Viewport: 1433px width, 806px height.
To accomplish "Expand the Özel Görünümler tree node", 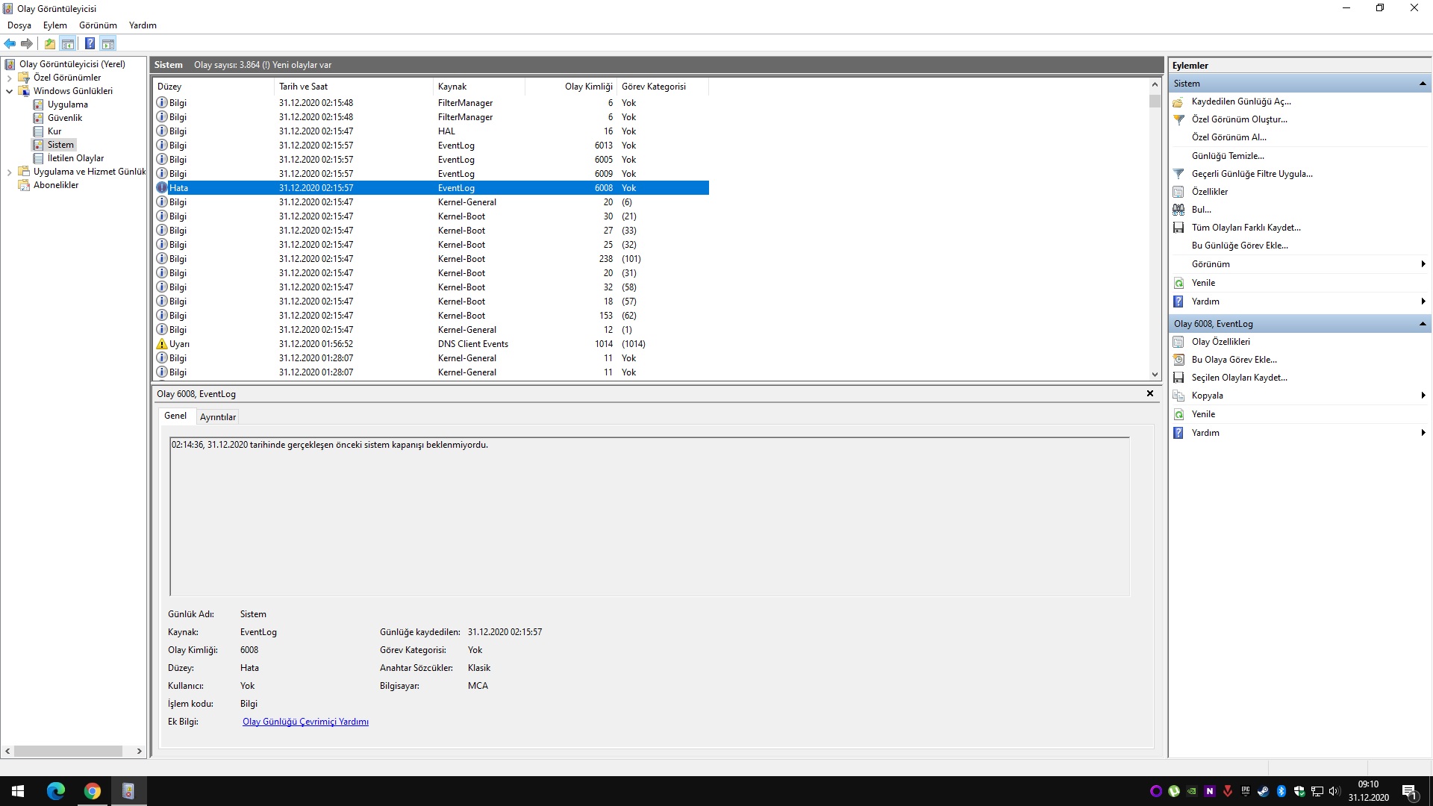I will pos(9,78).
